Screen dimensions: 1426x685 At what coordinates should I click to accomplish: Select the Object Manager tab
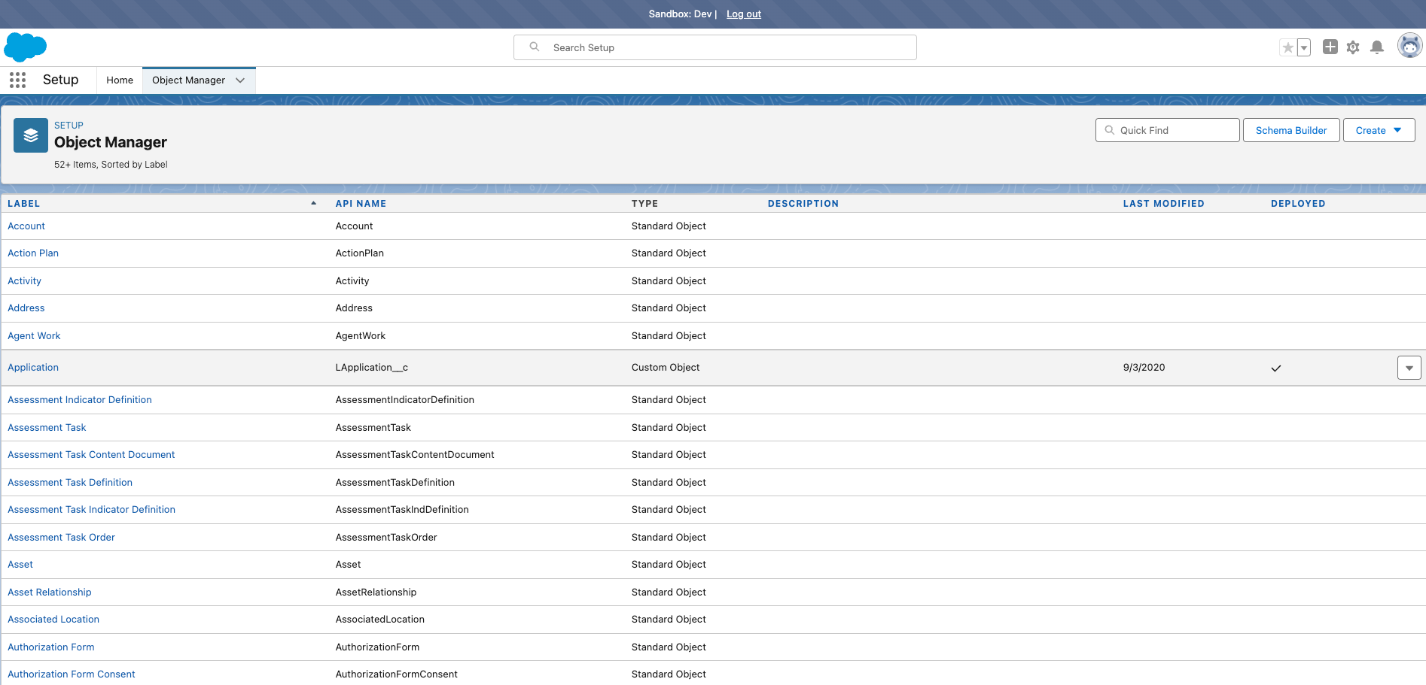[x=188, y=80]
